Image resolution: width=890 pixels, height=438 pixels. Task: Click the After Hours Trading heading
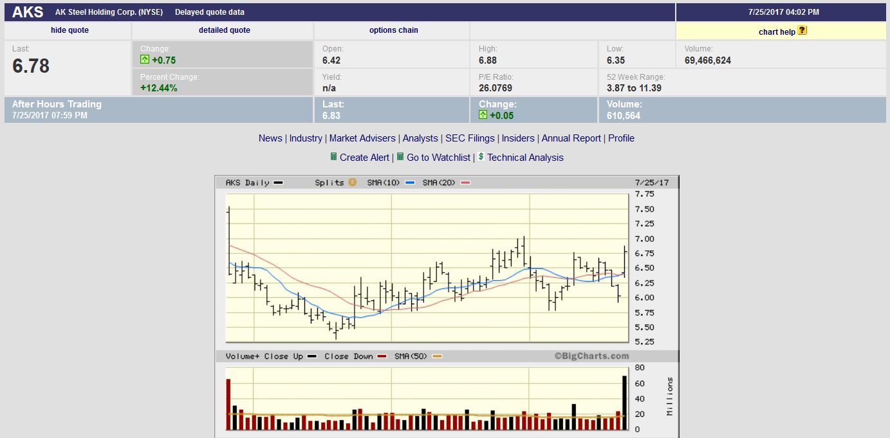pyautogui.click(x=57, y=104)
